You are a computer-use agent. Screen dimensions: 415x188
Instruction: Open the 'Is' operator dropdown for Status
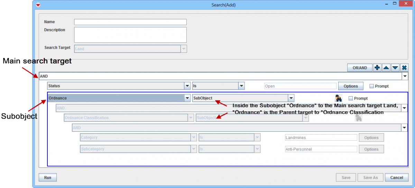pos(241,86)
